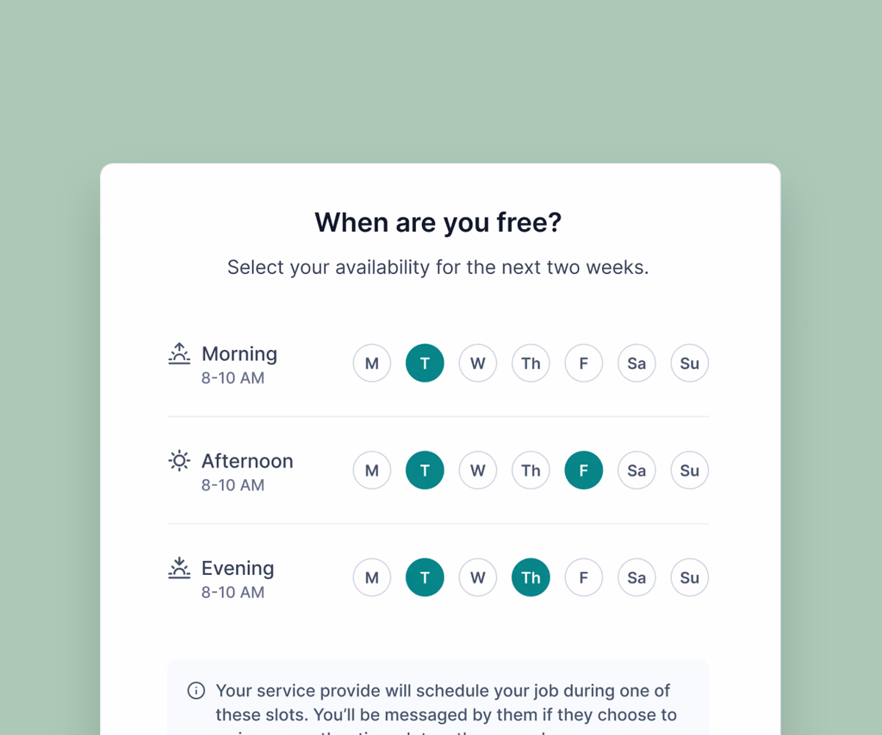882x735 pixels.
Task: Deselect Friday afternoon slot
Action: (584, 470)
